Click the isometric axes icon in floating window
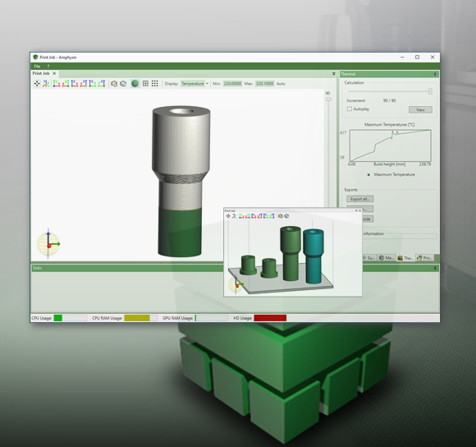Image resolution: width=476 pixels, height=447 pixels. [x=235, y=216]
